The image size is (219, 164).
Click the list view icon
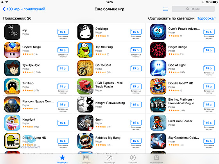[165, 9]
